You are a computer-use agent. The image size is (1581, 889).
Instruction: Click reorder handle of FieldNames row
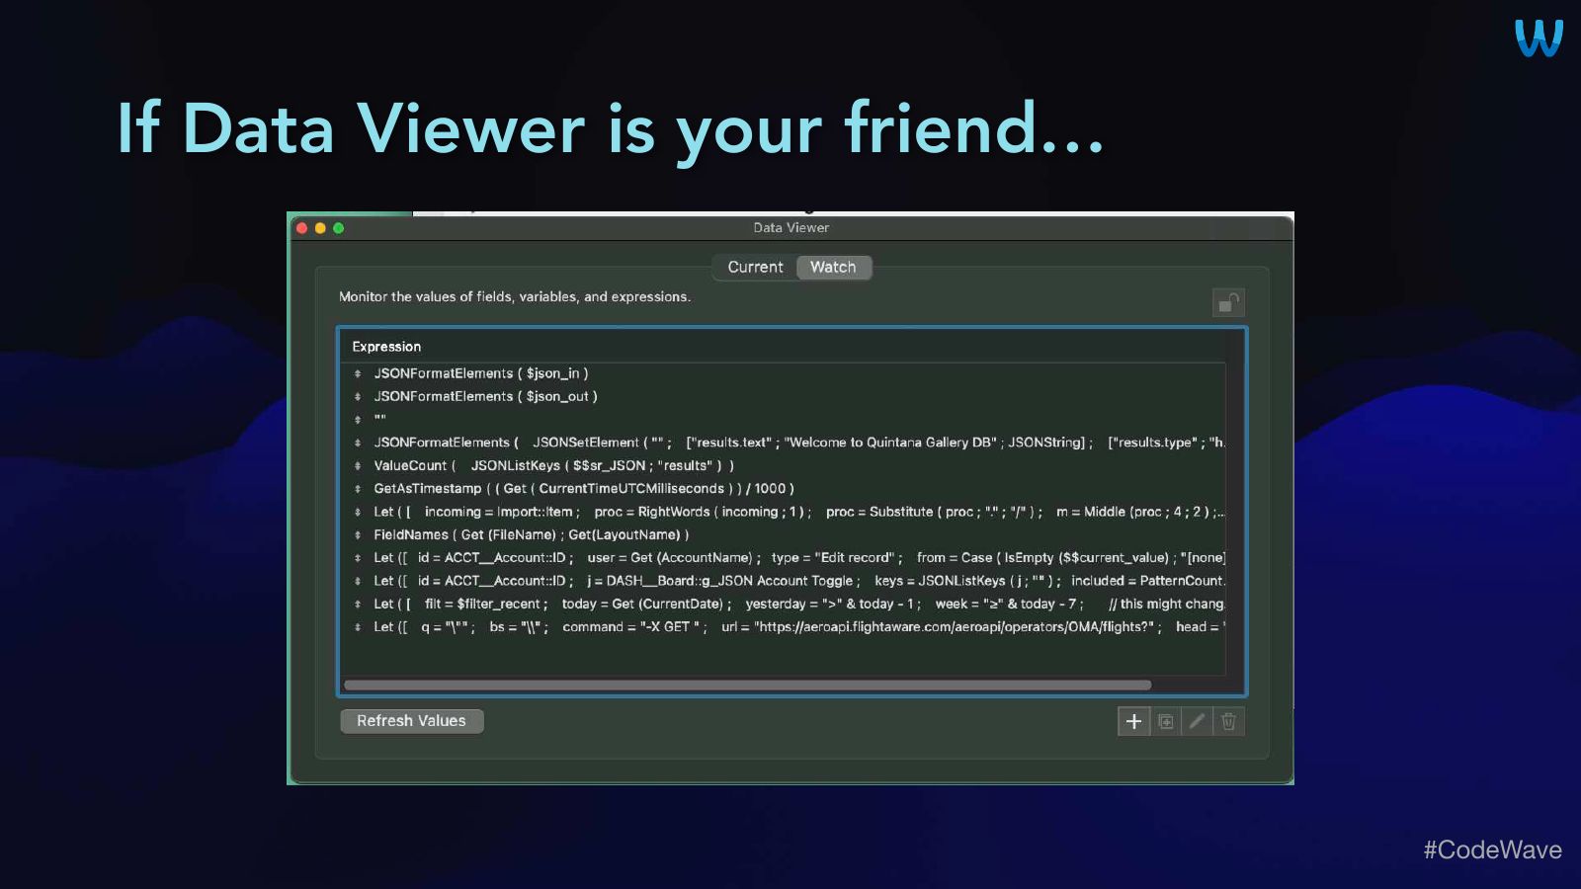358,535
